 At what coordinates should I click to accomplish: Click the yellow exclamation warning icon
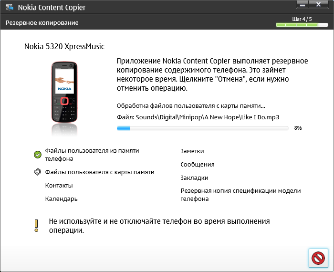coord(36,226)
